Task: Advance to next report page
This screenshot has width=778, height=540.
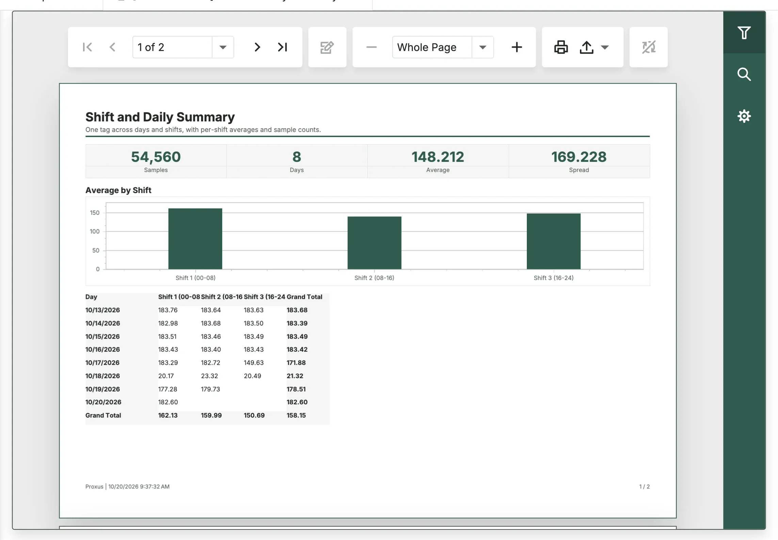Action: pos(257,47)
